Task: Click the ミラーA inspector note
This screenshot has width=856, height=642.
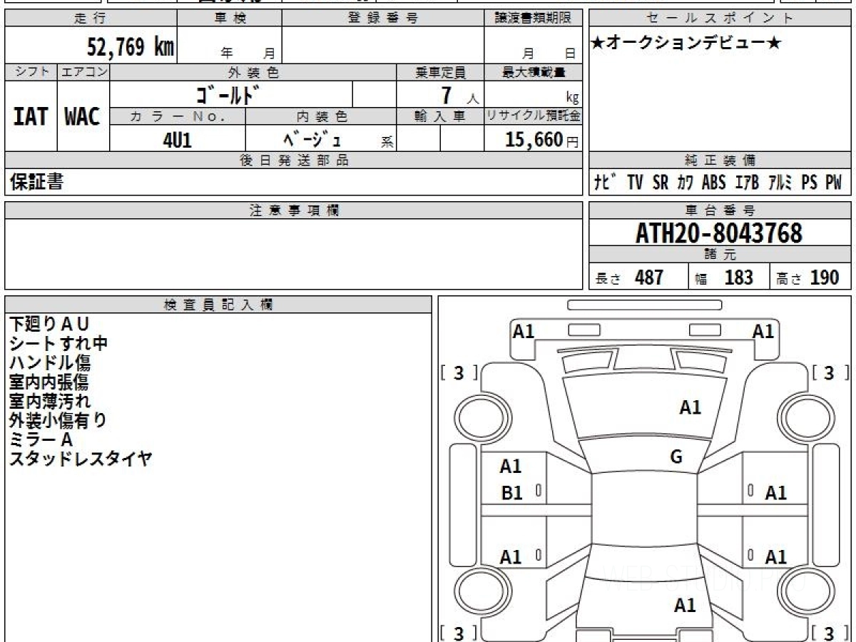Action: coord(41,439)
